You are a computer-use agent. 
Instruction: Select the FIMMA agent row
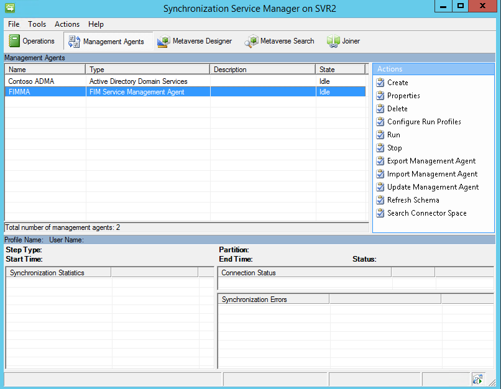(185, 92)
